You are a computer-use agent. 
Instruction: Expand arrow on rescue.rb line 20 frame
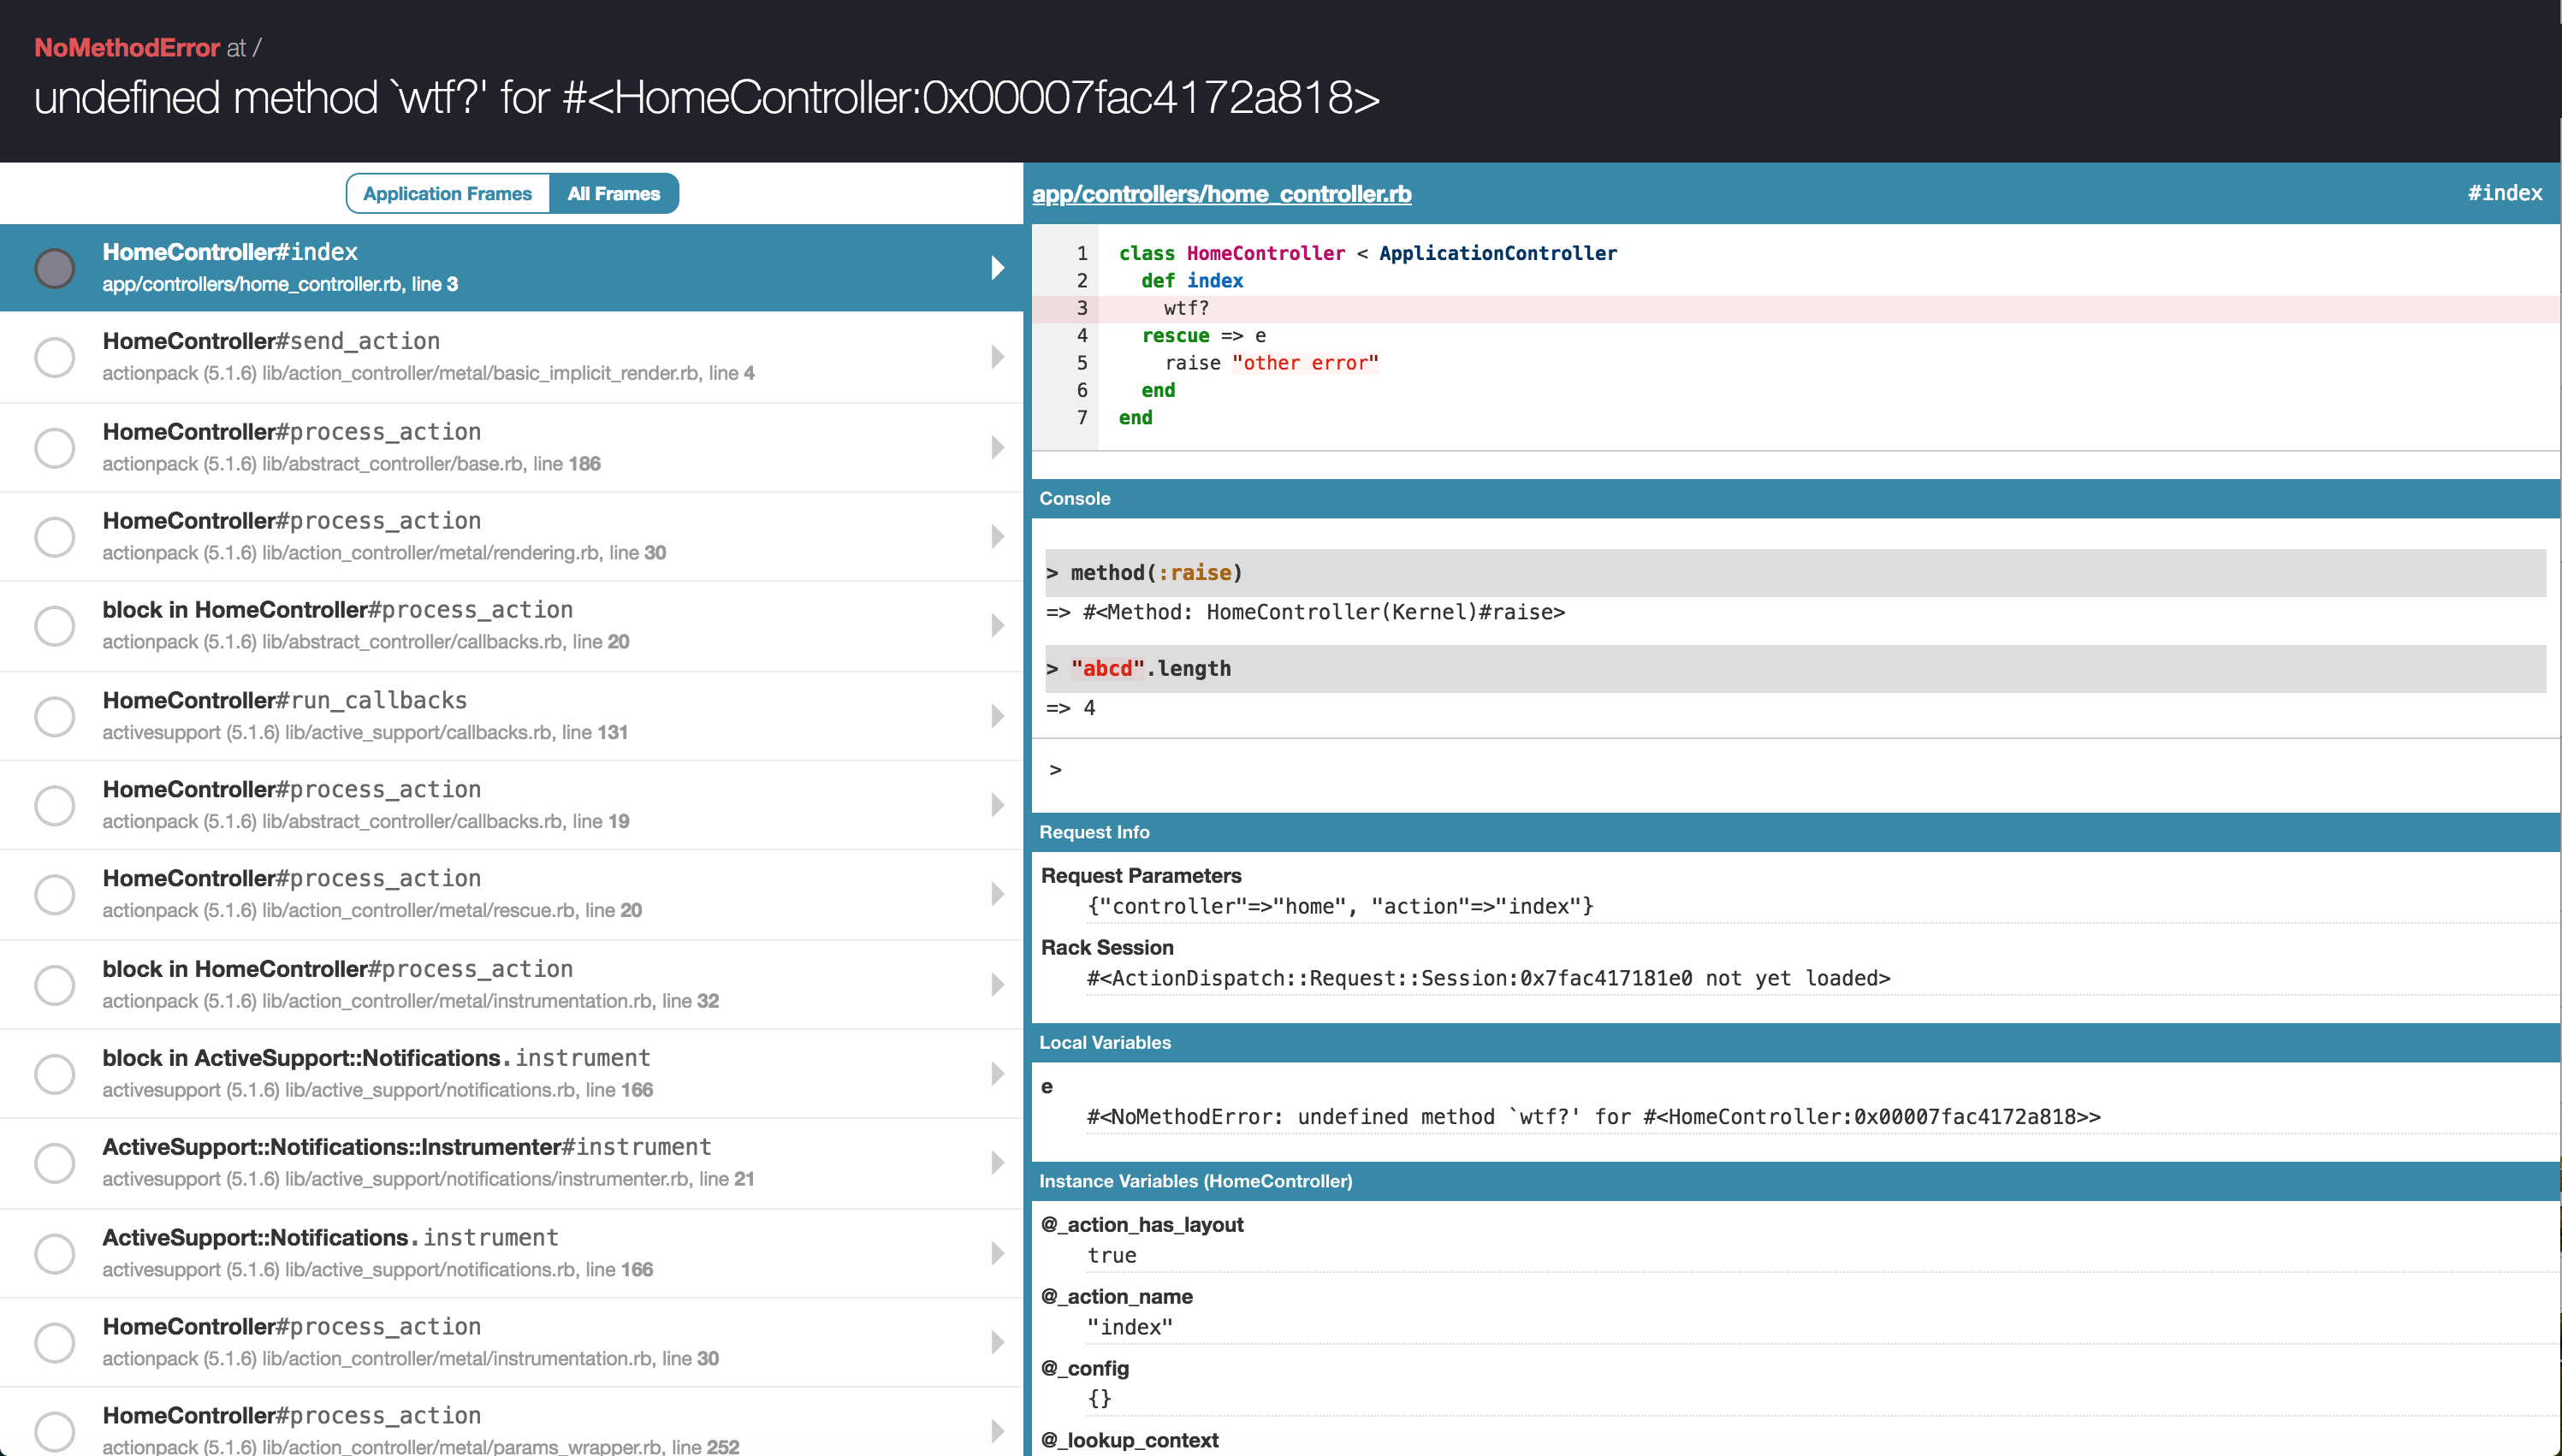[997, 894]
